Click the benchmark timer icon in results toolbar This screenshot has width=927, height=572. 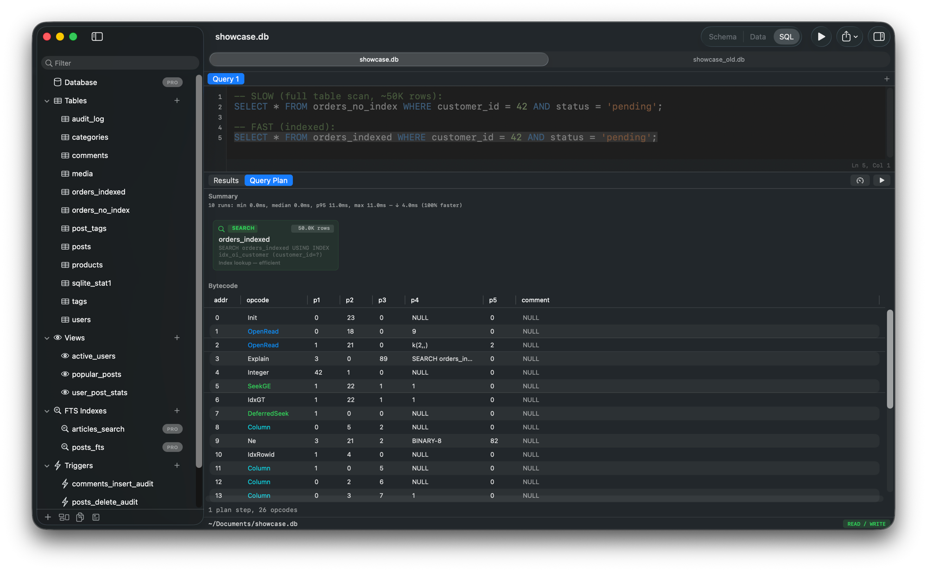[860, 180]
